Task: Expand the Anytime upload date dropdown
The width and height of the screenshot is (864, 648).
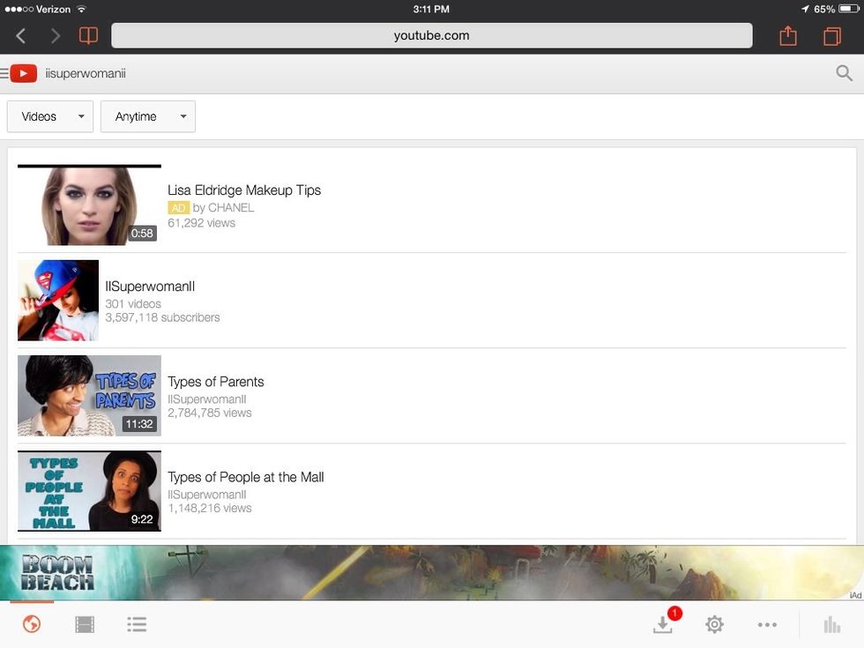Action: click(x=147, y=115)
